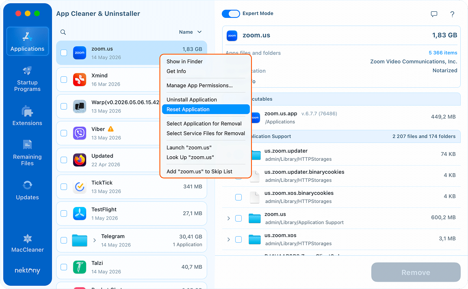Choose Show in Finder

pyautogui.click(x=206, y=61)
